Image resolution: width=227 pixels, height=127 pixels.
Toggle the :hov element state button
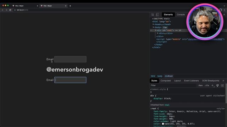point(200,85)
